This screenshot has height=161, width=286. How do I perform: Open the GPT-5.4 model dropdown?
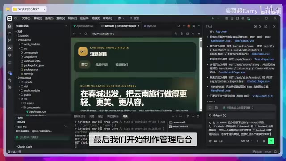click(x=247, y=141)
